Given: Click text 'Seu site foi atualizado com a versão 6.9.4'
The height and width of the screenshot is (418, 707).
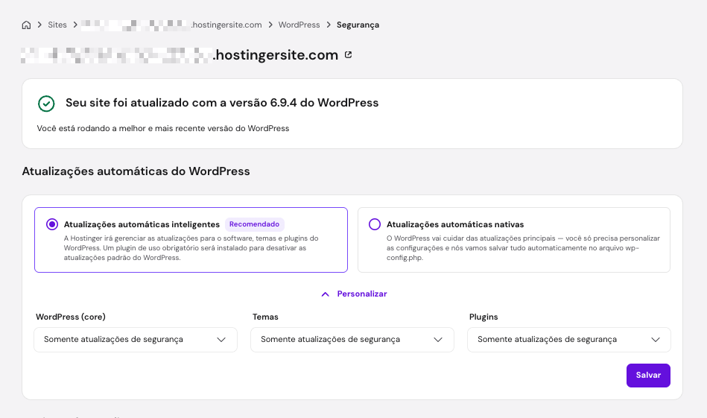Looking at the screenshot, I should pyautogui.click(x=181, y=103).
